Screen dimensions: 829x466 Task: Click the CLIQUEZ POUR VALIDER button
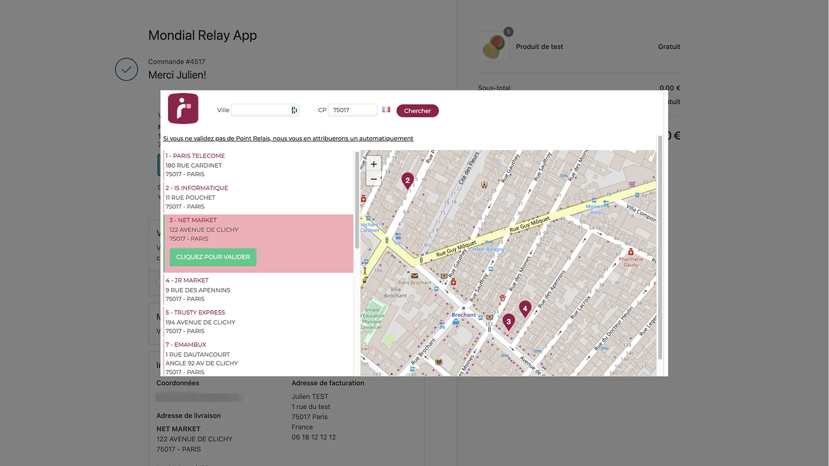tap(213, 257)
